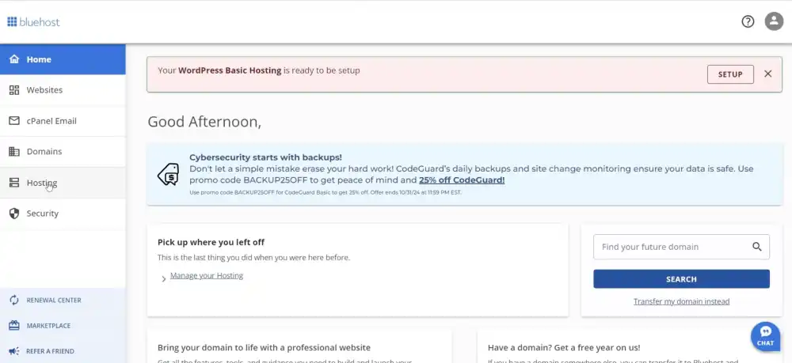Viewport: 792px width, 363px height.
Task: Click the Hosting server icon
Action: click(14, 183)
